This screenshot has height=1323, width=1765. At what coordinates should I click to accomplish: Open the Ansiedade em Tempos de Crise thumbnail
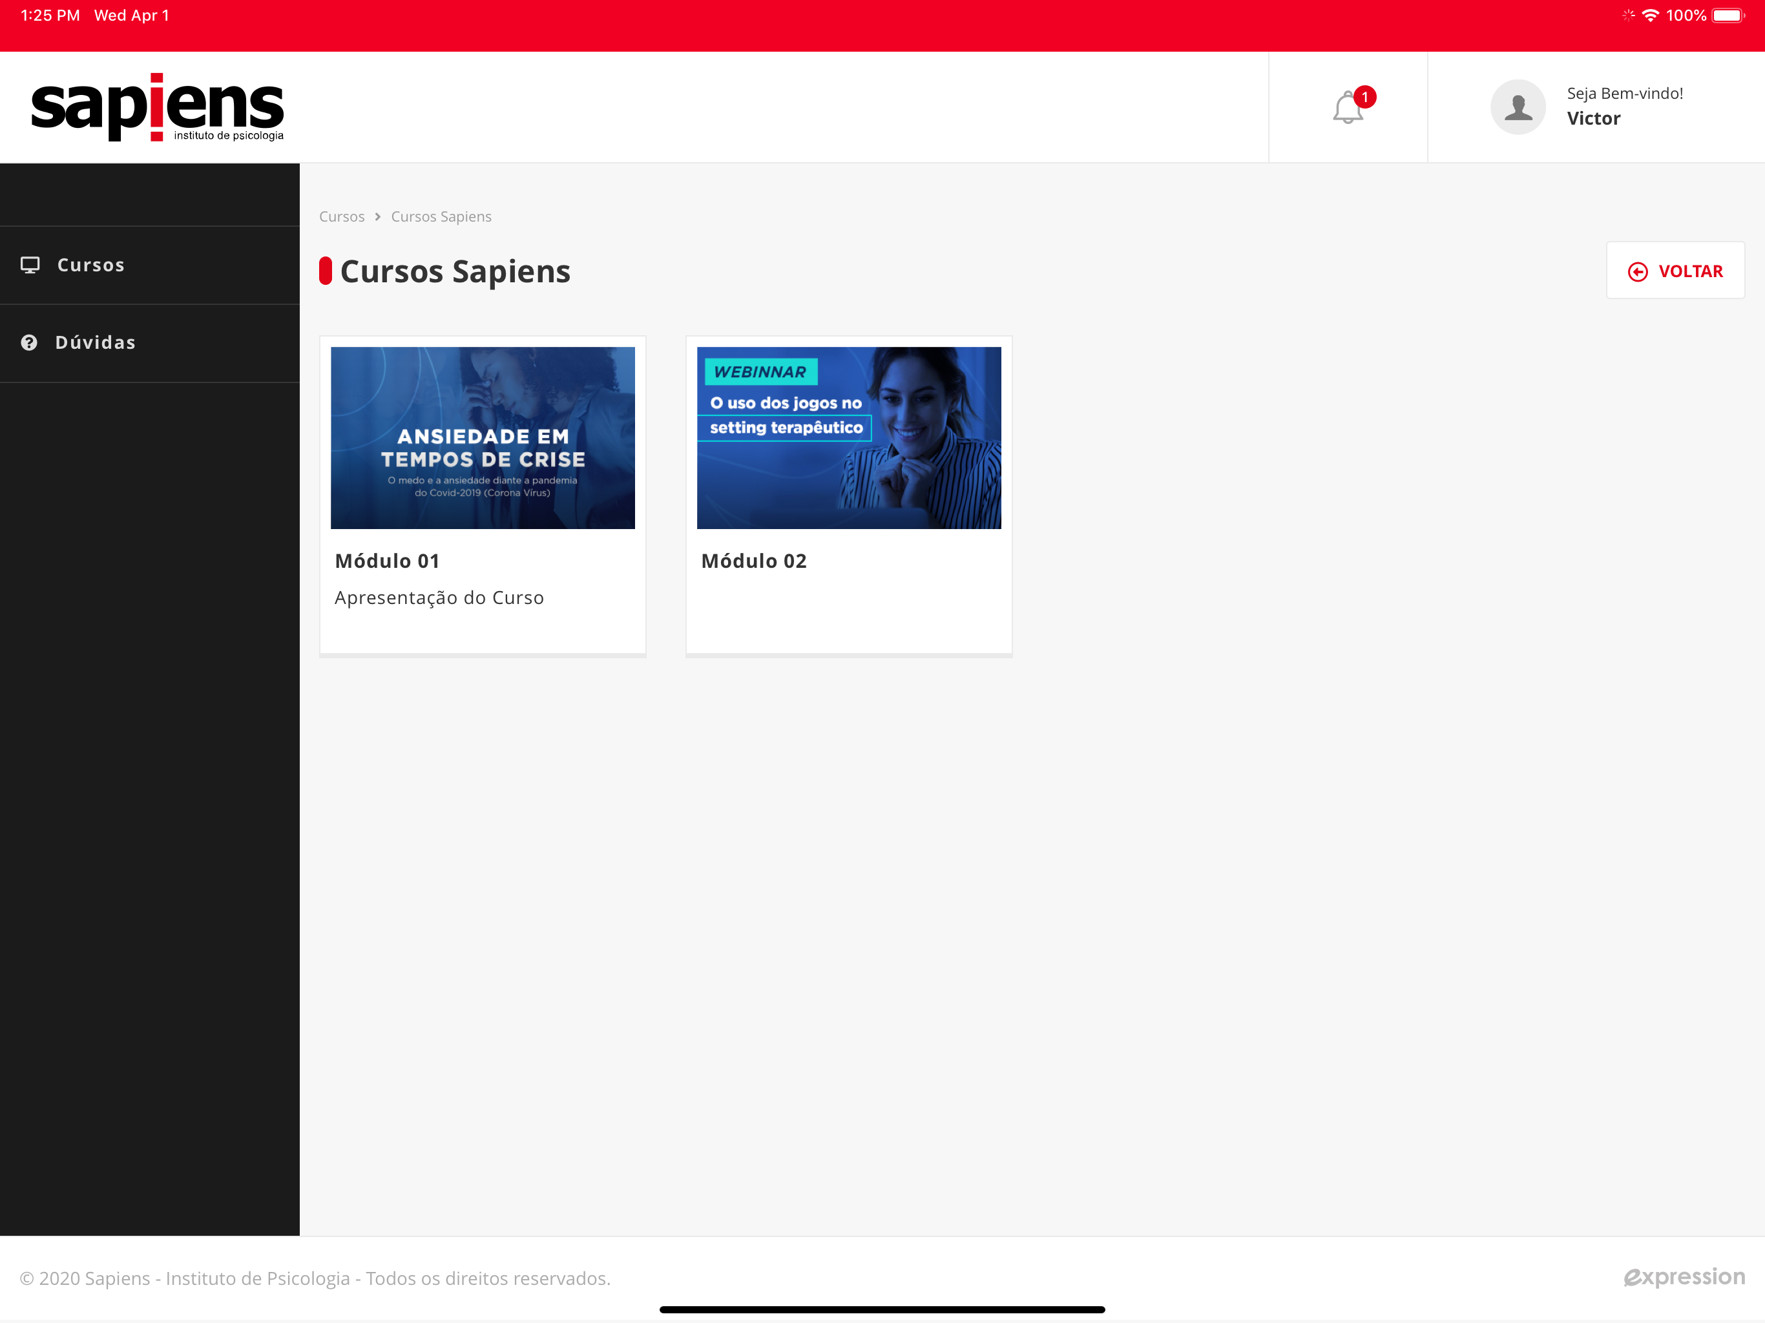coord(483,437)
